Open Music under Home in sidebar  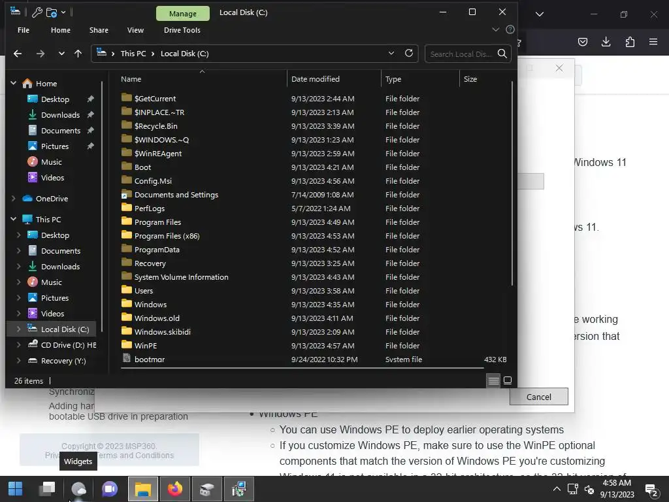pyautogui.click(x=51, y=162)
